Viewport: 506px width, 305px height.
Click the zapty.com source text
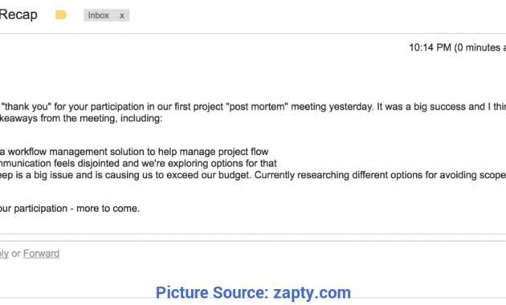(312, 293)
